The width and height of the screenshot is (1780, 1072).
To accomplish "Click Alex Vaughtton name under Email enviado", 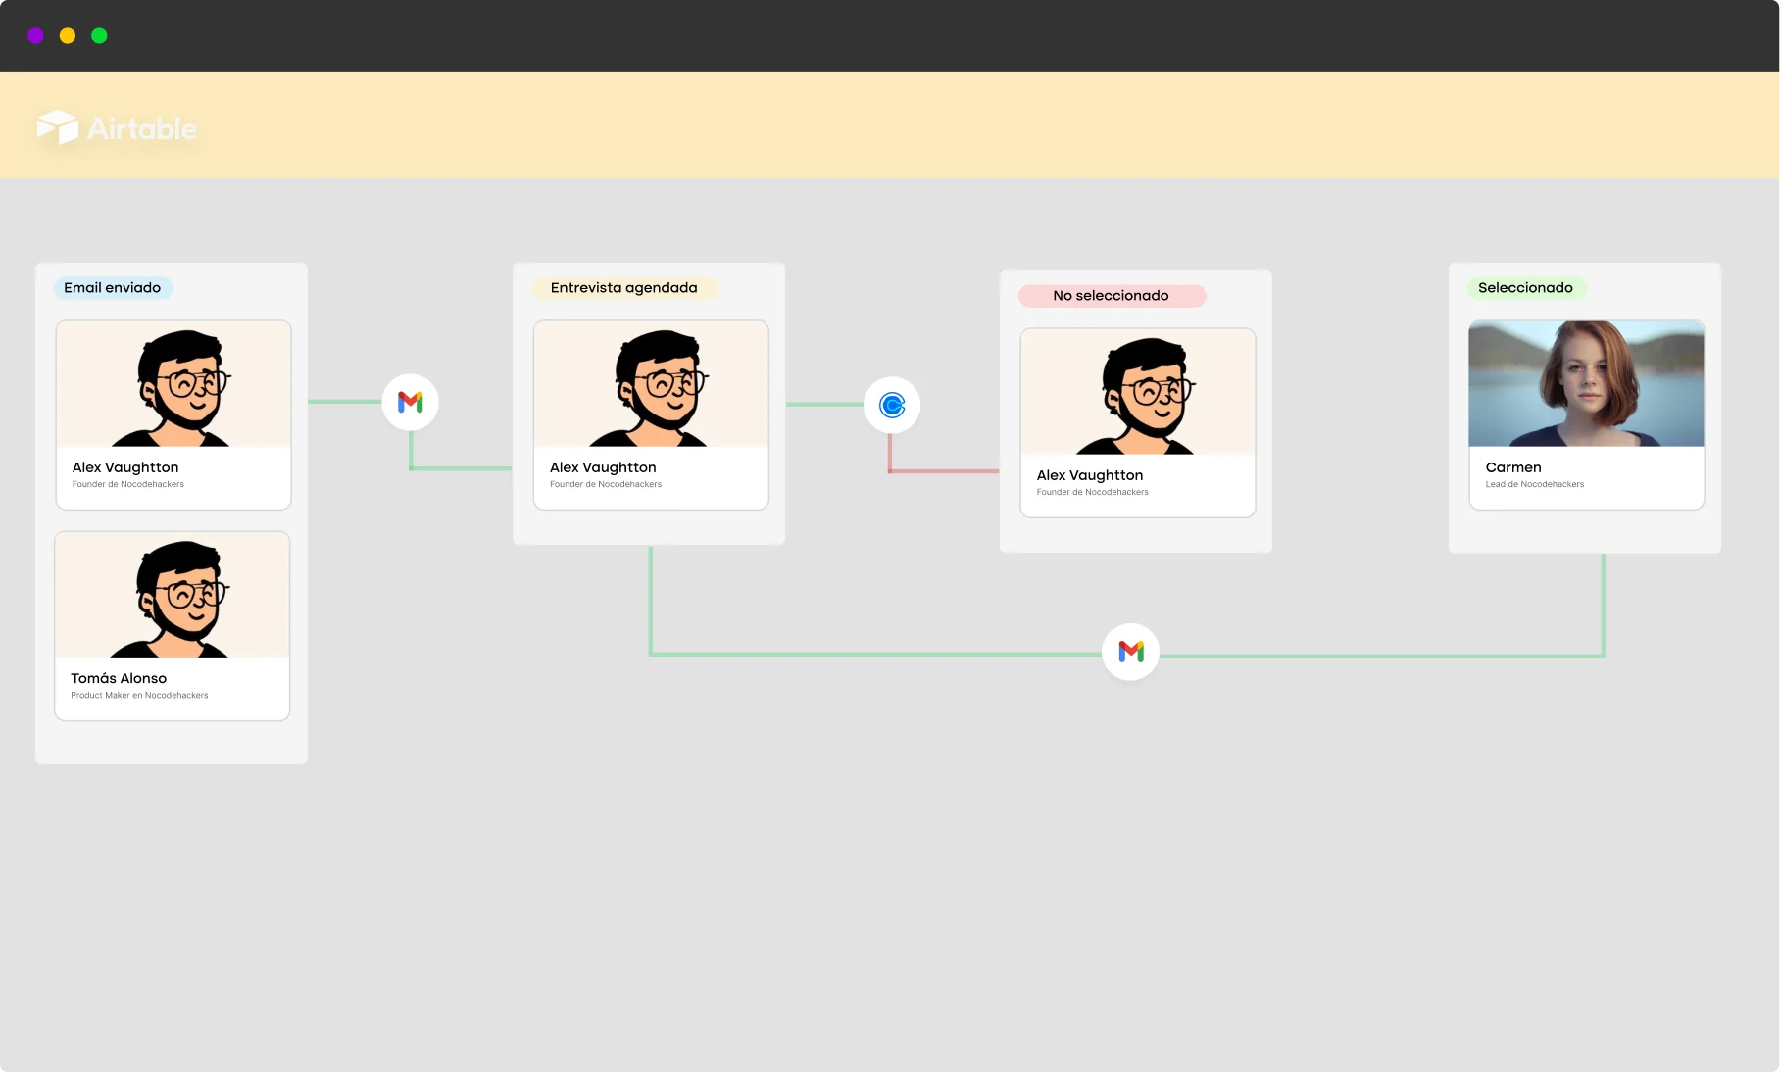I will (x=125, y=467).
